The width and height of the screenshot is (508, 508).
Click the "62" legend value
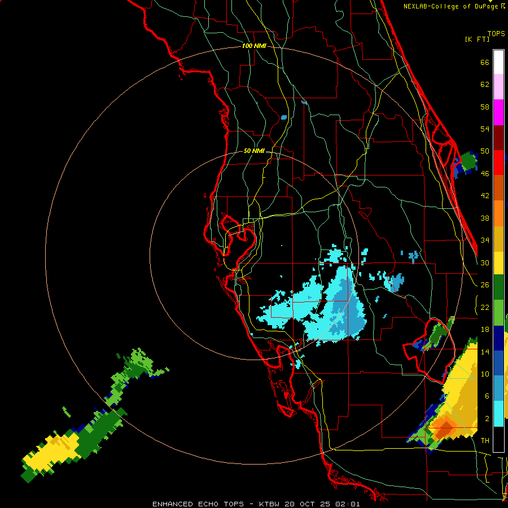[x=485, y=85]
